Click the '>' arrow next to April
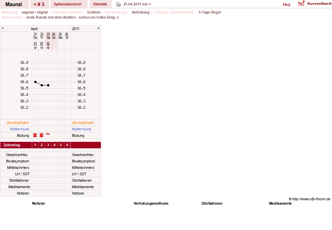The image size is (332, 230). (3, 28)
